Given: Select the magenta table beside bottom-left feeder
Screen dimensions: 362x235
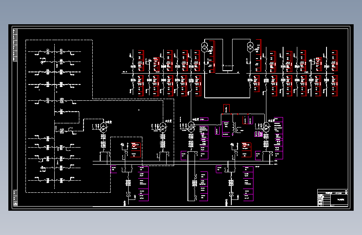Looking at the screenshot, I should coord(143,184).
